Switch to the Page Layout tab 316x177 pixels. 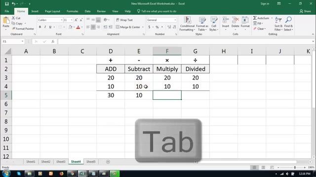52,11
